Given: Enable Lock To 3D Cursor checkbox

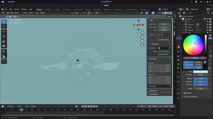Looking at the screenshot, I should [x=159, y=52].
